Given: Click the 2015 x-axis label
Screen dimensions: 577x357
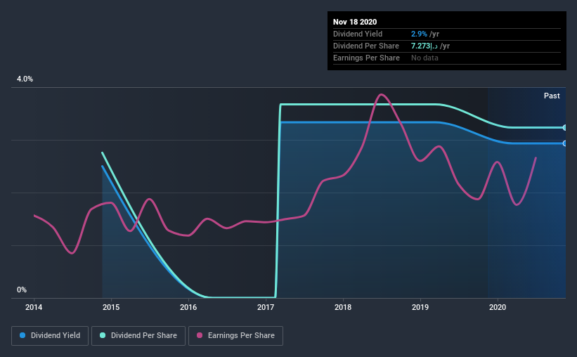Looking at the screenshot, I should pyautogui.click(x=111, y=307).
